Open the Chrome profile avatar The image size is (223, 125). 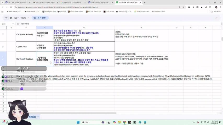pyautogui.click(x=216, y=7)
